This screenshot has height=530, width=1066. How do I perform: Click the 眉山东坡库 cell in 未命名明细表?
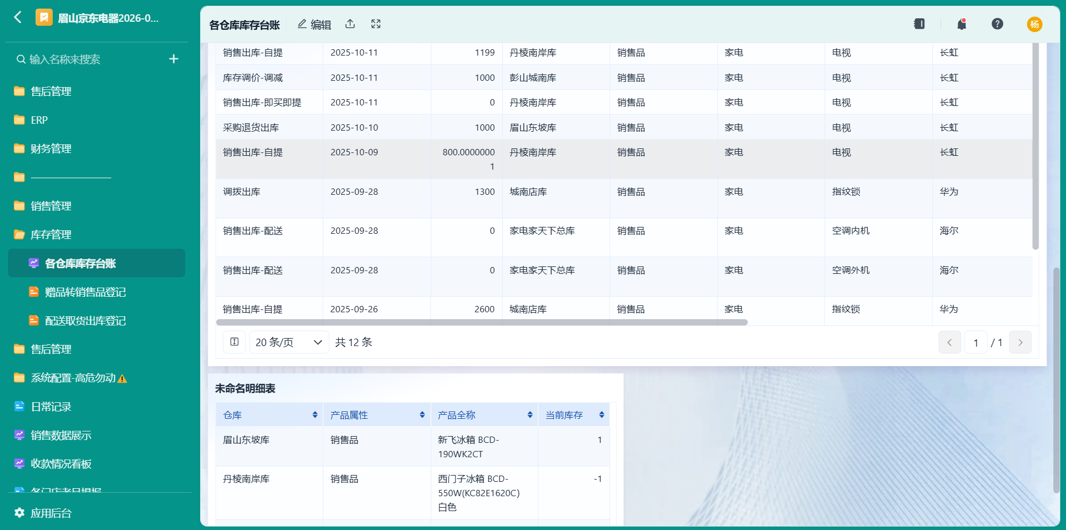click(x=269, y=446)
